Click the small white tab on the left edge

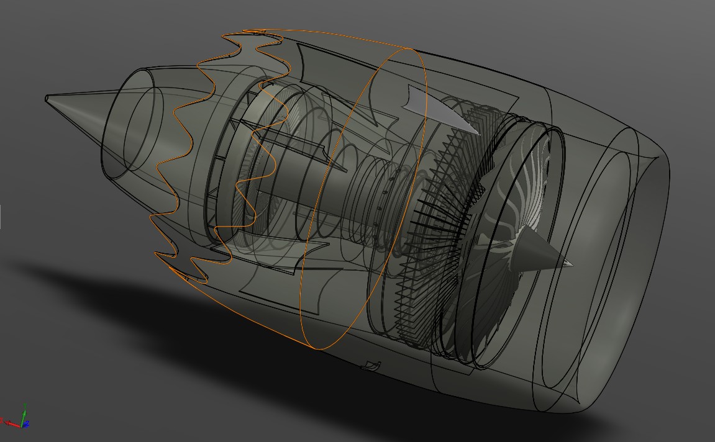(1, 217)
